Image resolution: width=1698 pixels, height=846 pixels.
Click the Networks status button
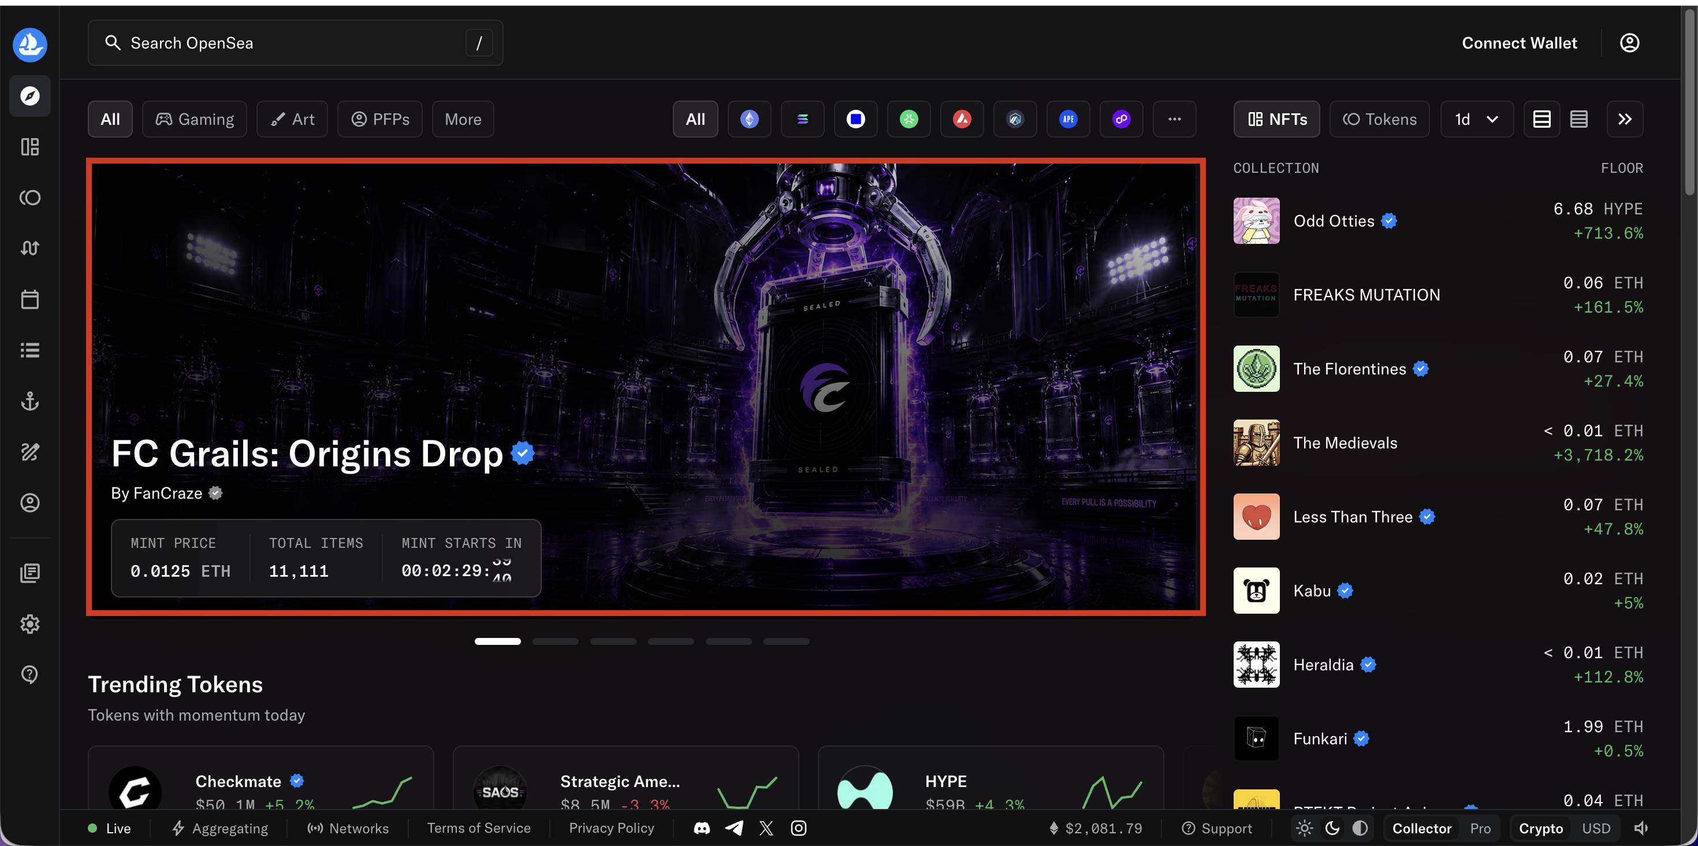click(x=348, y=828)
